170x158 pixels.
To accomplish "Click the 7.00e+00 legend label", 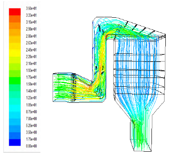I will (31, 118).
